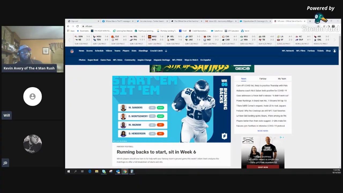Open the KC vs BUF game score
This screenshot has width=343, height=193.
coord(303,40)
